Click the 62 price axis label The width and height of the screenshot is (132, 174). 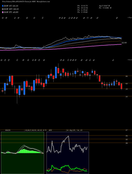[126, 84]
